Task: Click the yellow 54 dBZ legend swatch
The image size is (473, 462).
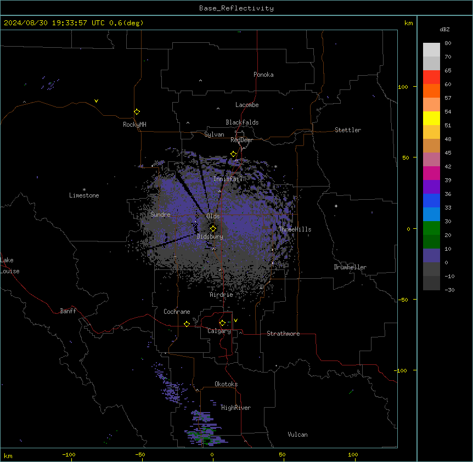Action: click(x=431, y=118)
